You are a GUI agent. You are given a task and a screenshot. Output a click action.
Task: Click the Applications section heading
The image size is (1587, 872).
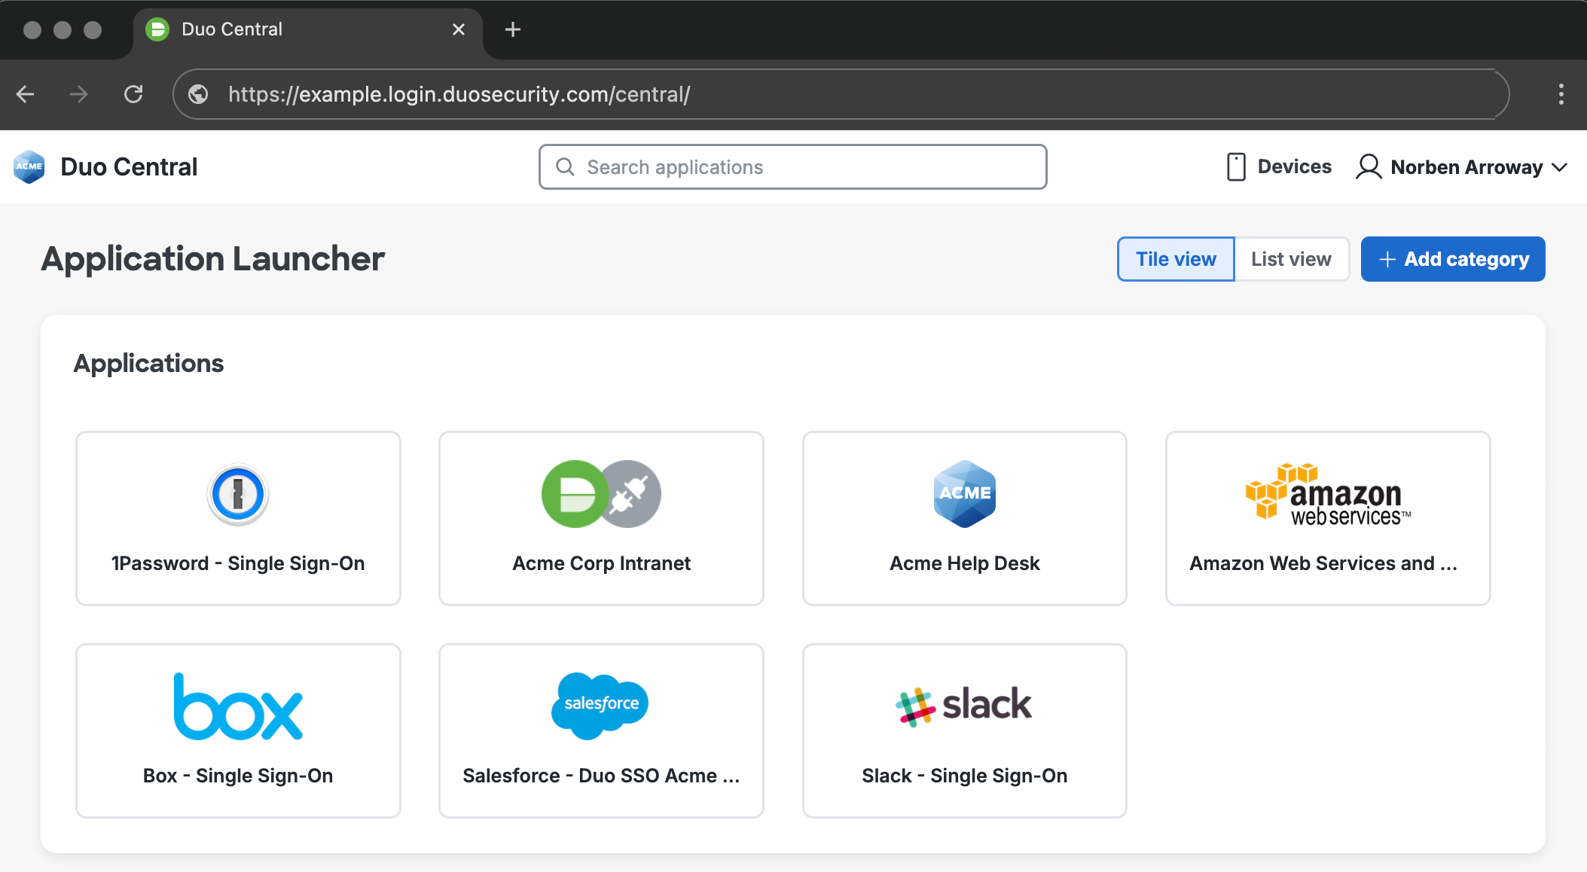point(148,363)
